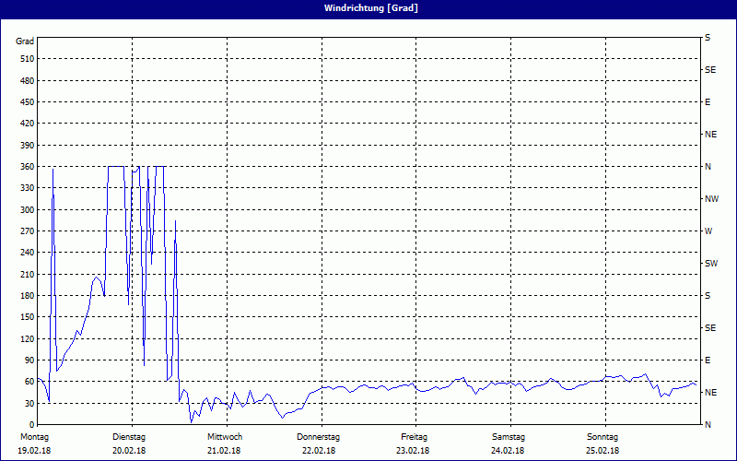Click the Grad y-axis unit label

[25, 41]
